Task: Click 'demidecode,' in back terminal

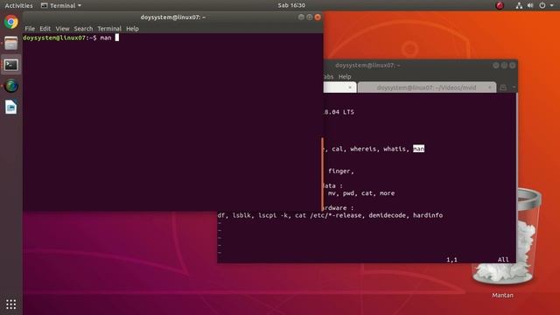Action: (x=388, y=215)
